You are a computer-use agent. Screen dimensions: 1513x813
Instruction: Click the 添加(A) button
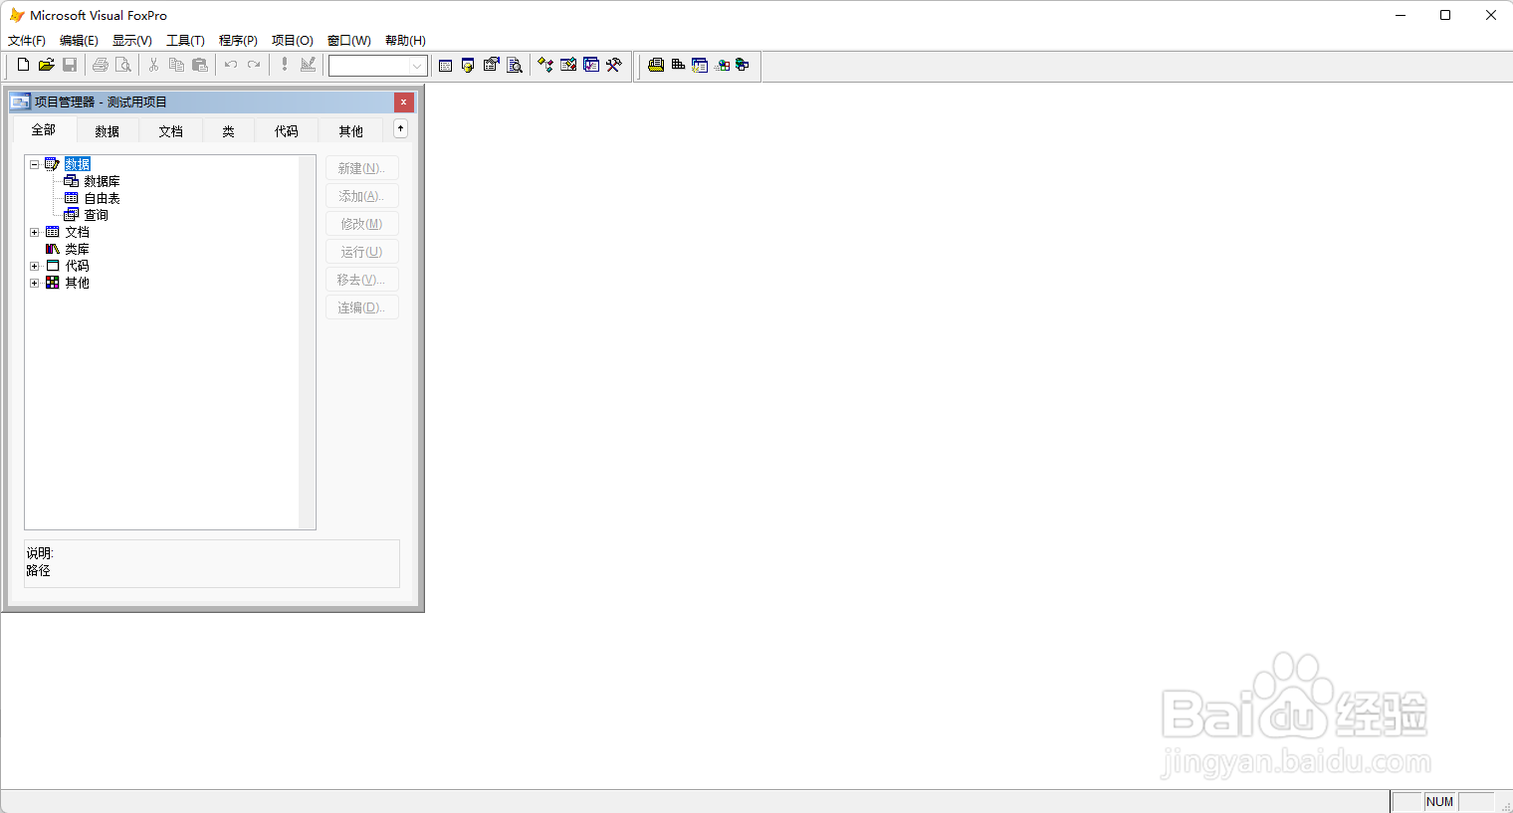tap(362, 196)
